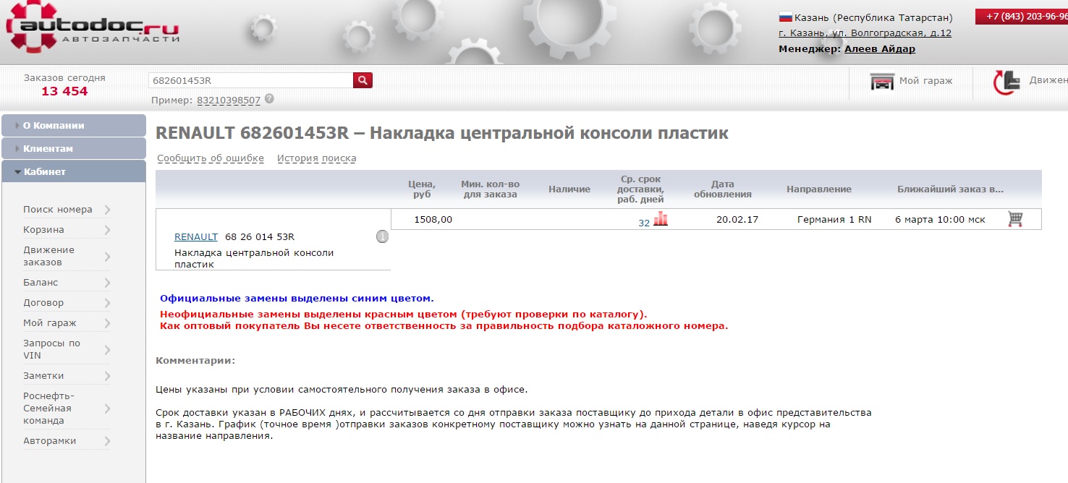Click the Казань (Республика Татарстан) city label
Image resolution: width=1068 pixels, height=483 pixels.
coord(873,17)
